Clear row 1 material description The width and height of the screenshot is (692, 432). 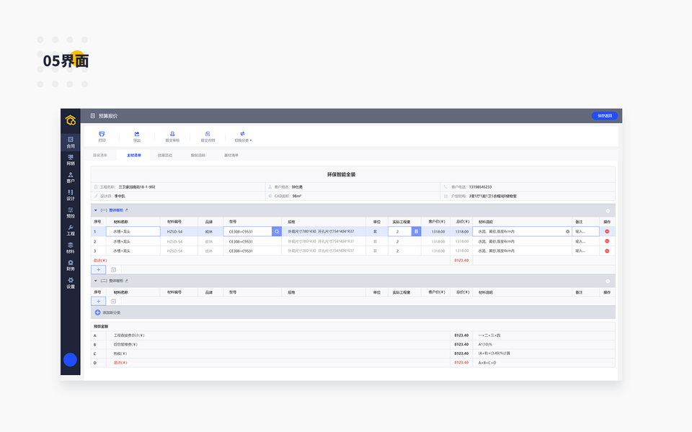point(567,231)
